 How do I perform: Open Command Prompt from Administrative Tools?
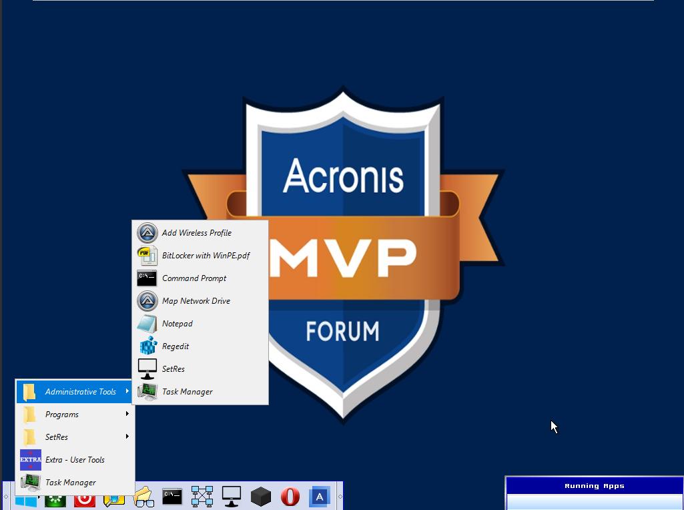tap(194, 278)
